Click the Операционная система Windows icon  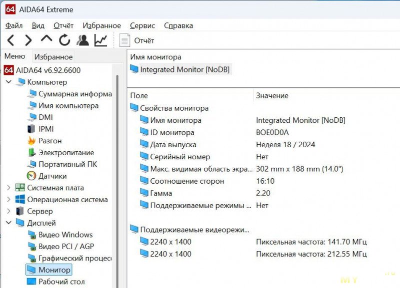point(20,199)
